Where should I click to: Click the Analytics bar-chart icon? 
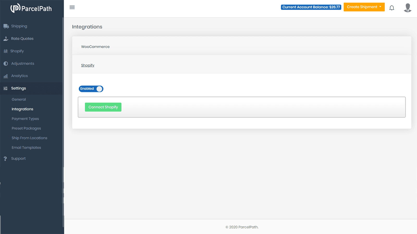(5, 76)
